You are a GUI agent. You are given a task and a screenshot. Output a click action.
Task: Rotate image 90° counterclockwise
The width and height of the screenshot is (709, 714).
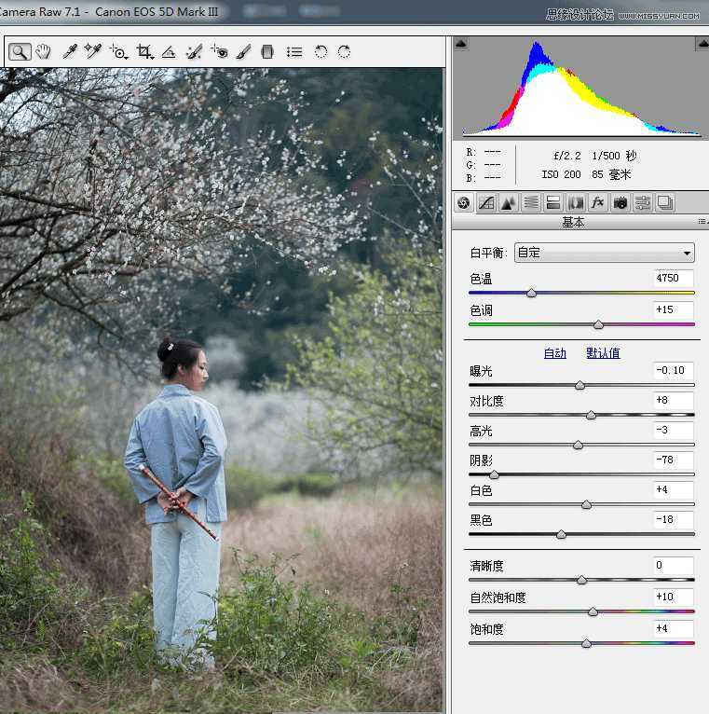(320, 52)
